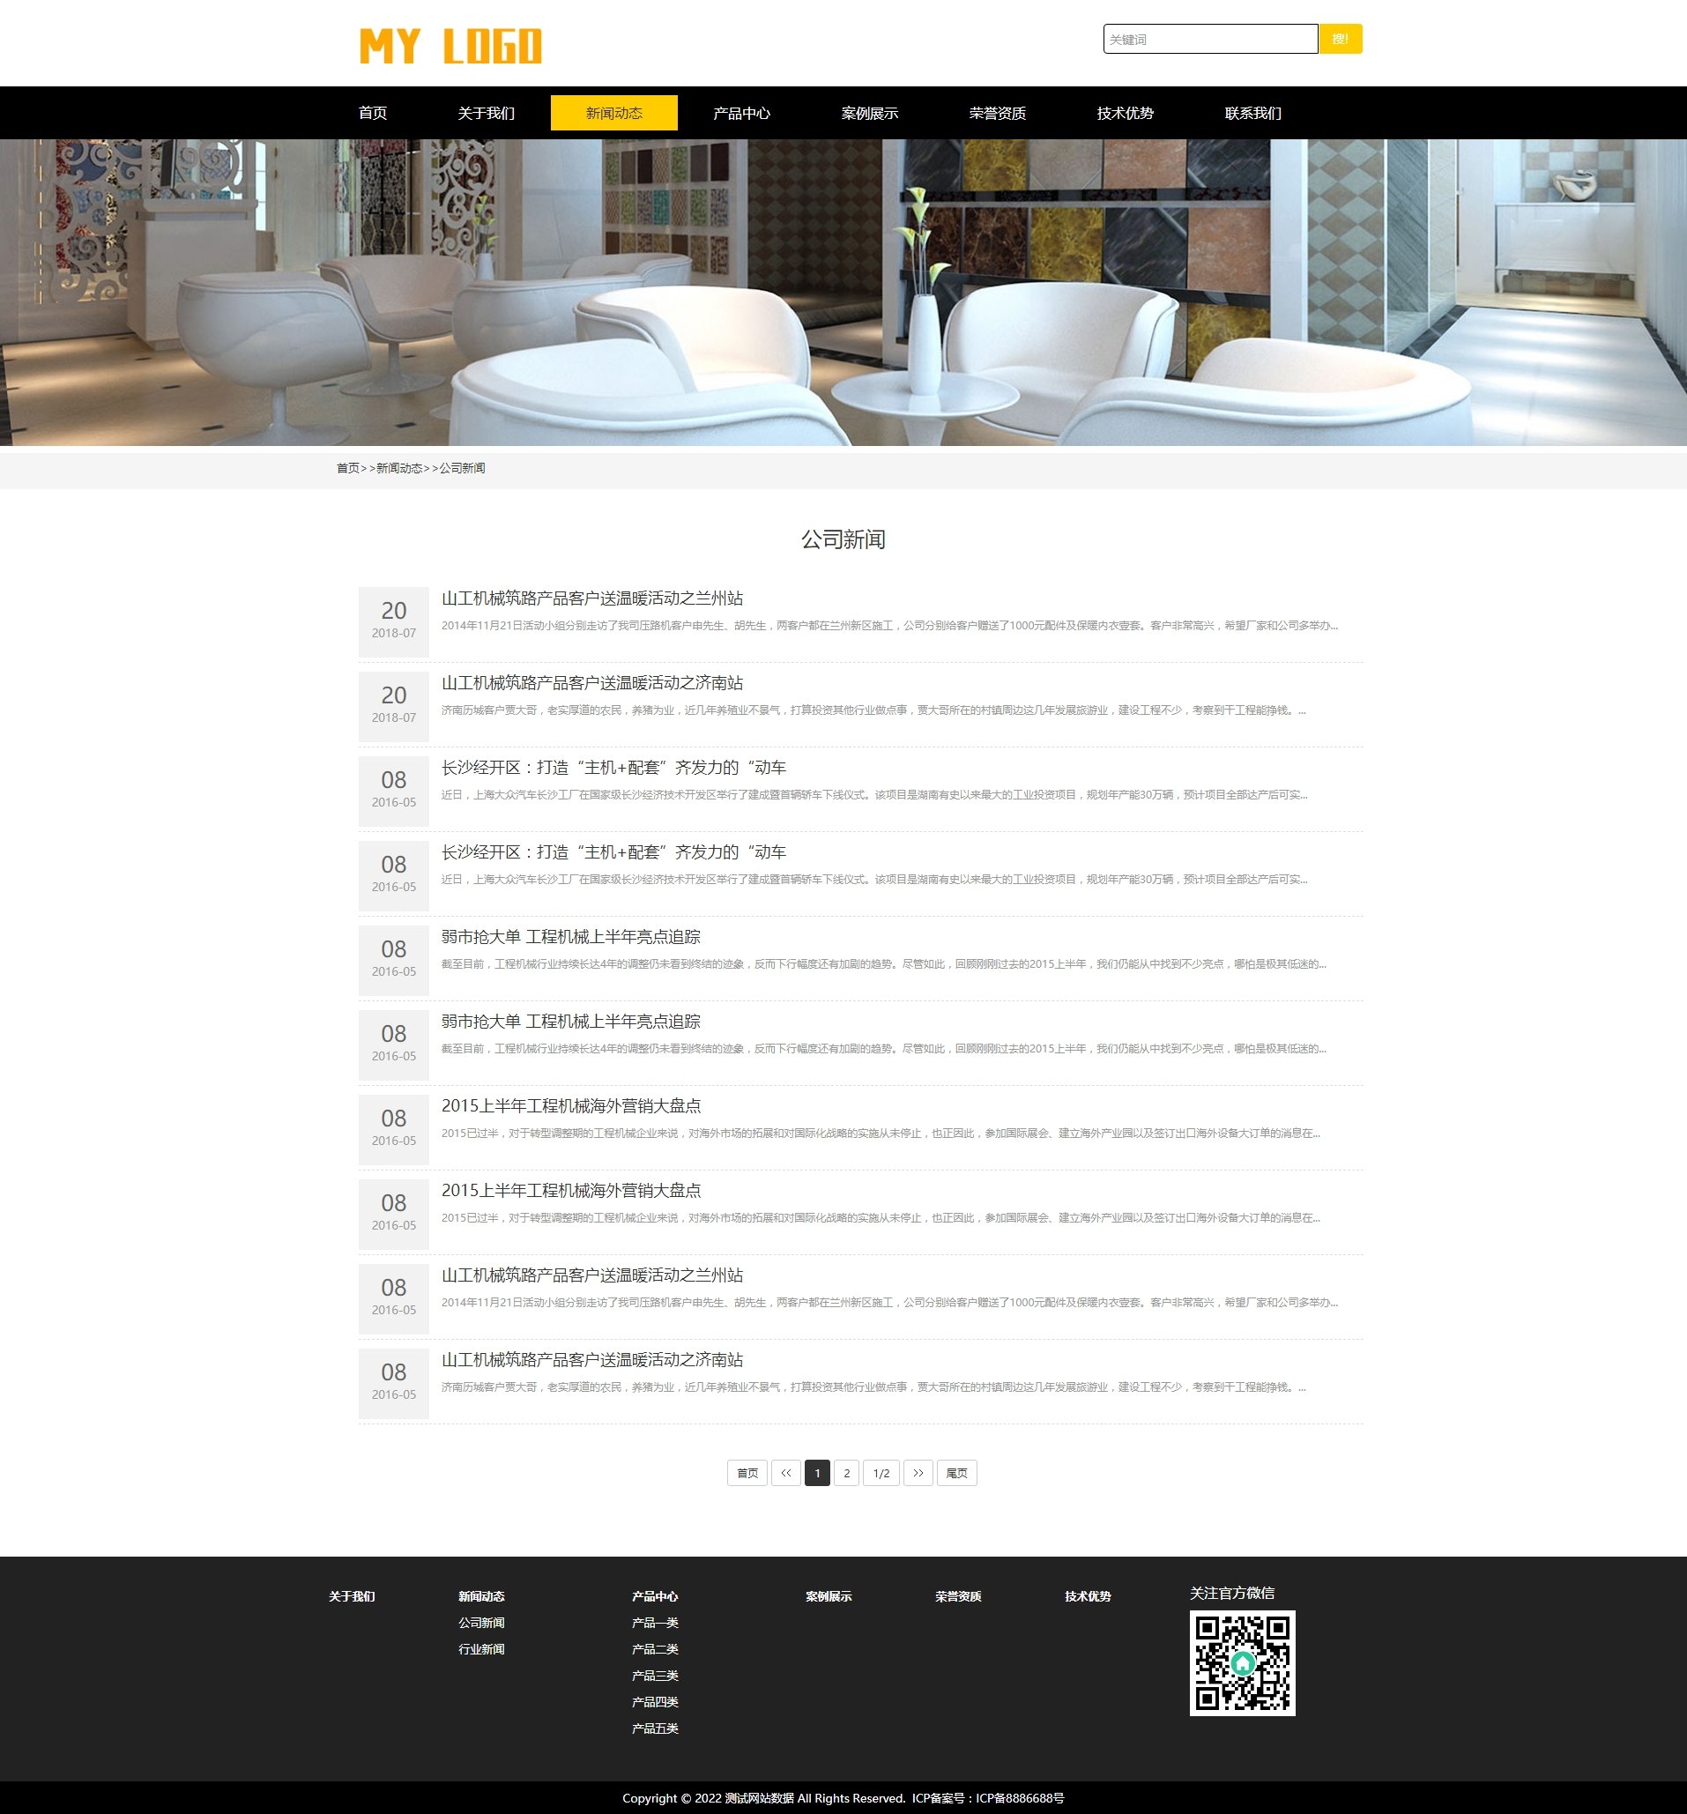Open the first 兰州站 news article title
Viewport: 1687px width, 1814px height.
(591, 598)
